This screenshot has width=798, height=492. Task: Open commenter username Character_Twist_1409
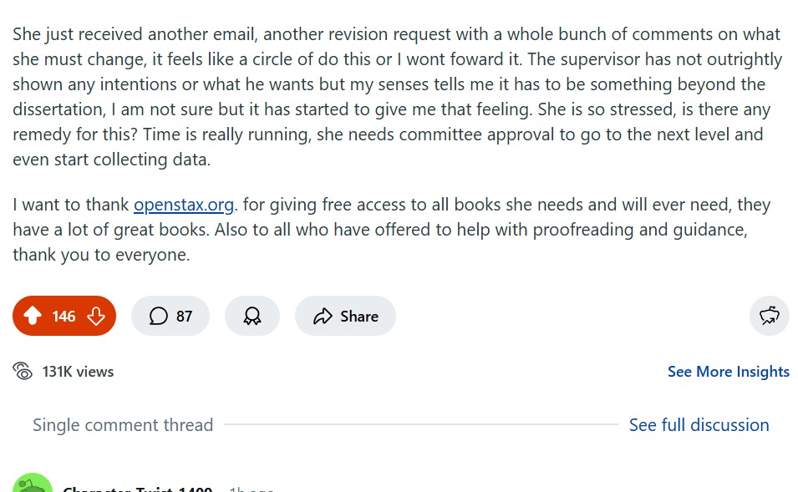coord(137,489)
